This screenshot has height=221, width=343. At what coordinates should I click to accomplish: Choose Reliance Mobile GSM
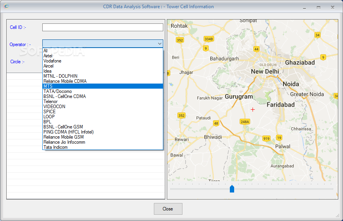103,137
